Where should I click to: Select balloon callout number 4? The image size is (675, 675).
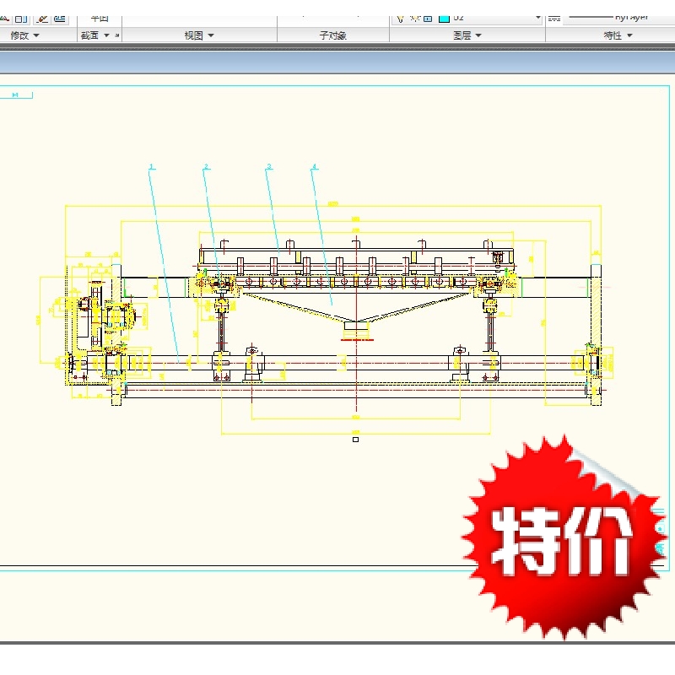[x=315, y=166]
